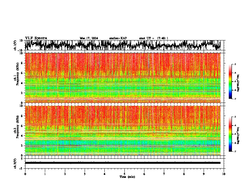
Task: Click the time axis tick label "2"
Action: (x=65, y=174)
